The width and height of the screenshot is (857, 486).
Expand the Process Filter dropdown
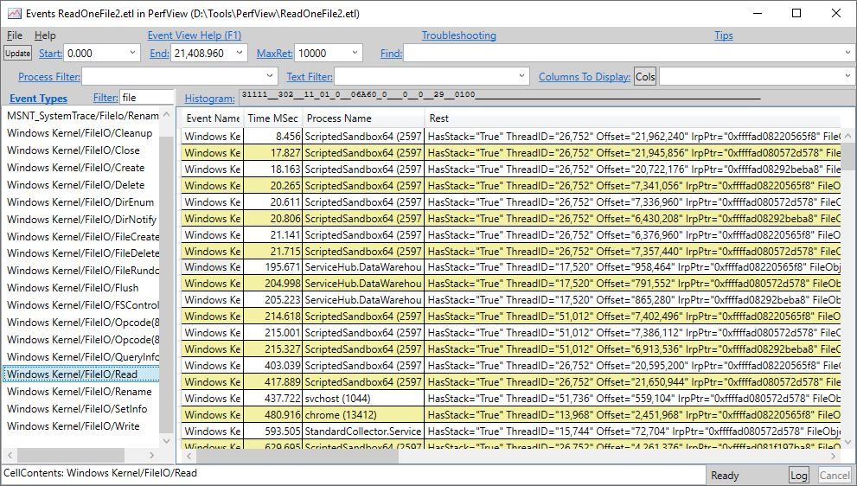click(x=270, y=76)
